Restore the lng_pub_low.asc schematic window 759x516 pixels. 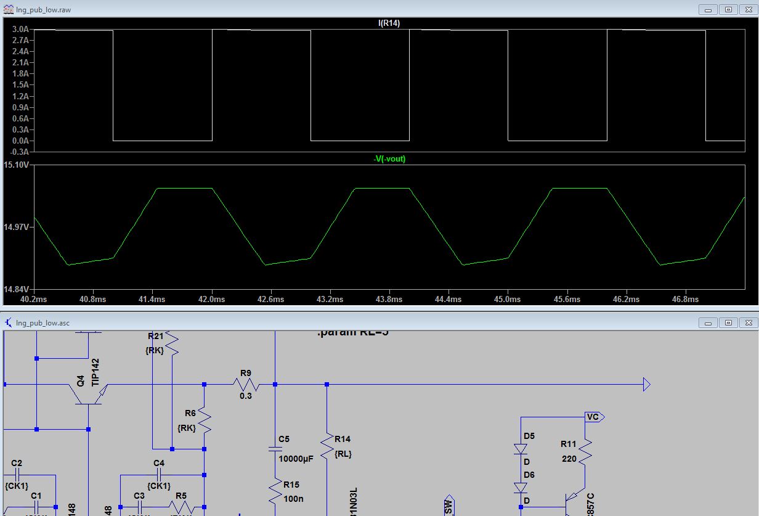click(728, 322)
